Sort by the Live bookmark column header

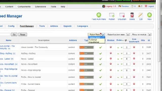click(134, 40)
